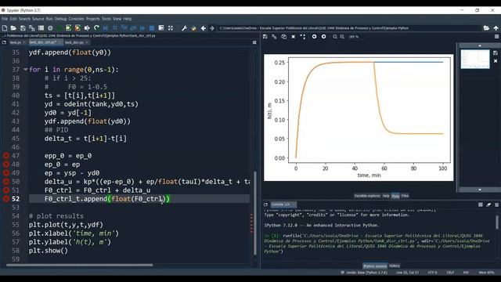Switch to Variable explorer tab

(x=367, y=196)
